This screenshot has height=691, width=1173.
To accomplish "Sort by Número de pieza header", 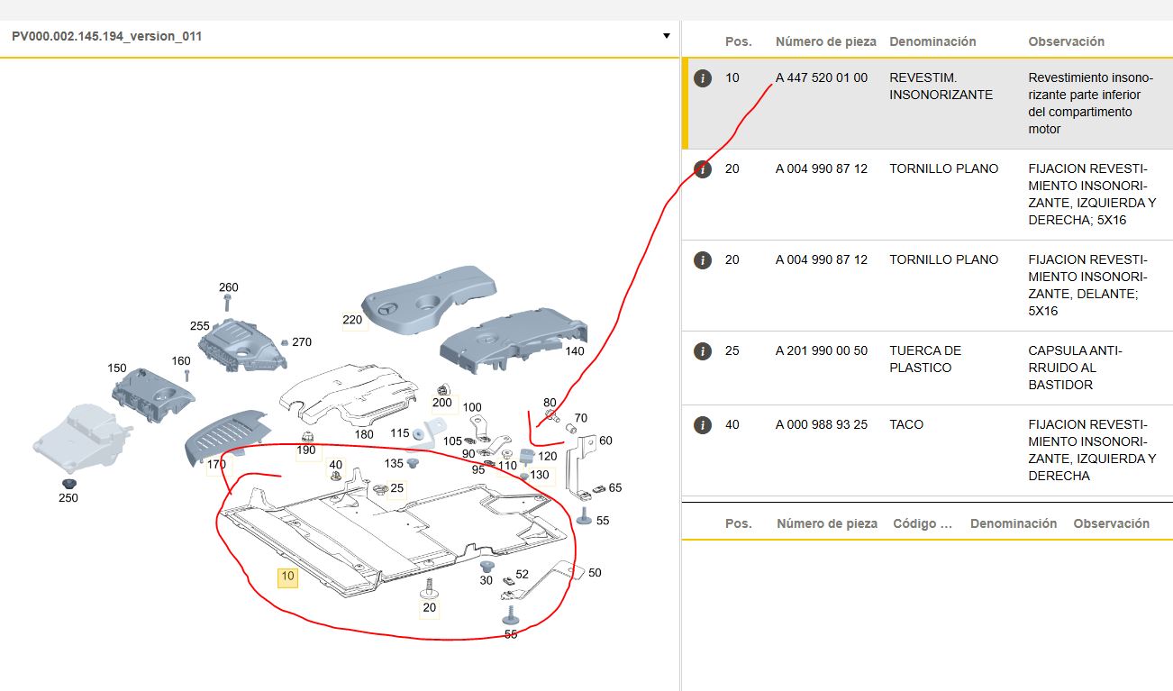I will (825, 41).
